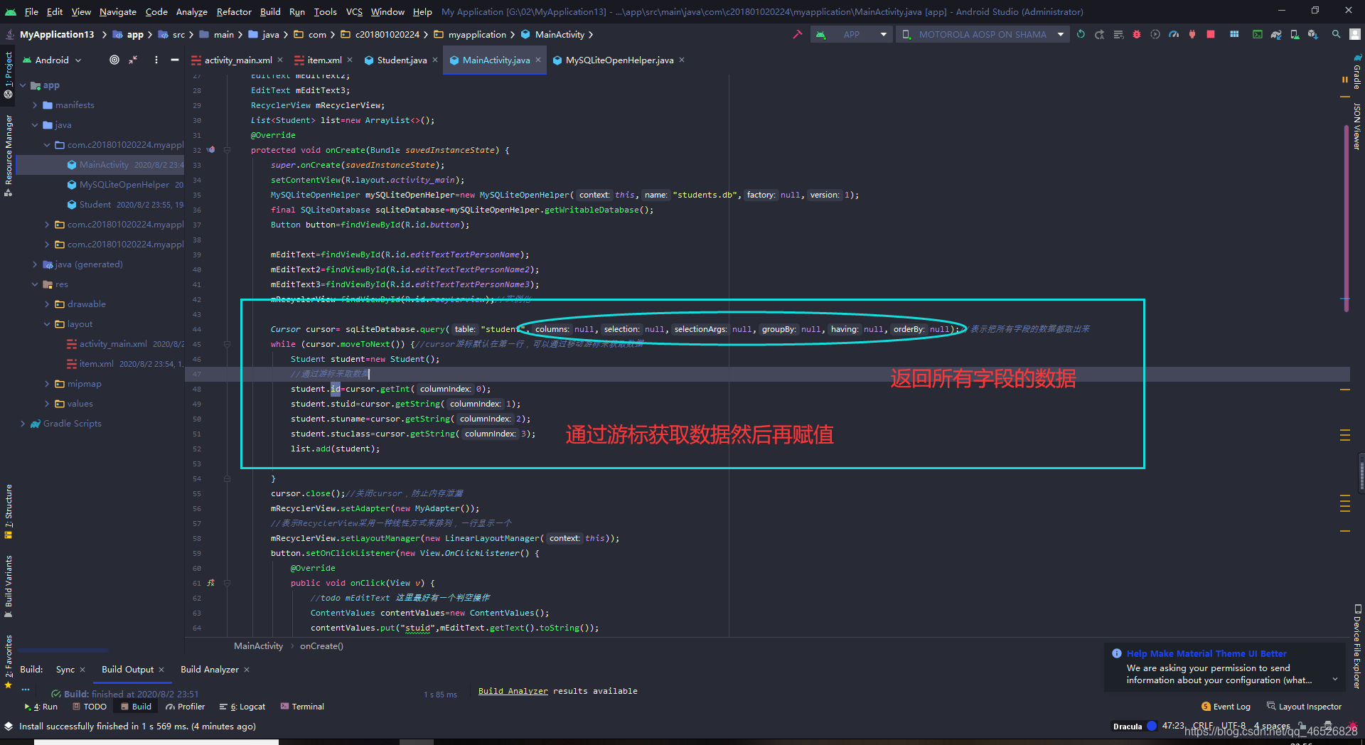Collapse the java folder

pos(35,125)
